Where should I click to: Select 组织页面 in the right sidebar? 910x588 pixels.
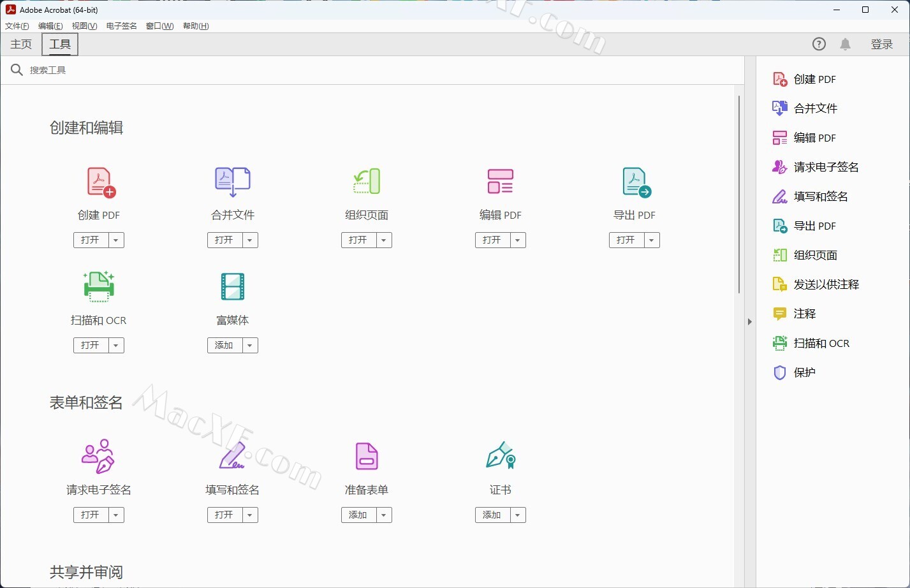click(805, 255)
